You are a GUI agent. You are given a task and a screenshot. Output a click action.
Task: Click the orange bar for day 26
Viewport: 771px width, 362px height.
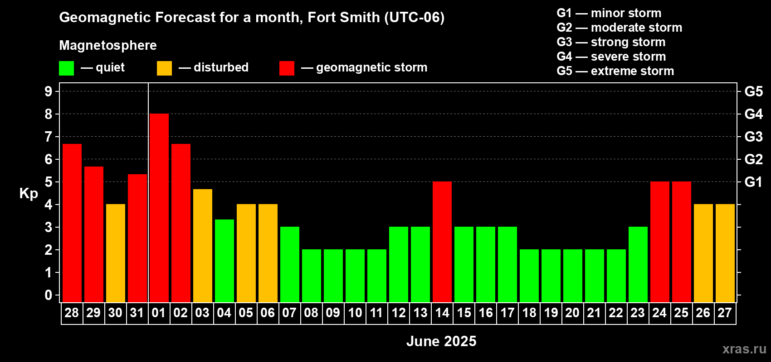(x=703, y=253)
